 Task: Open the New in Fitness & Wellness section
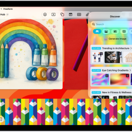click(117, 92)
